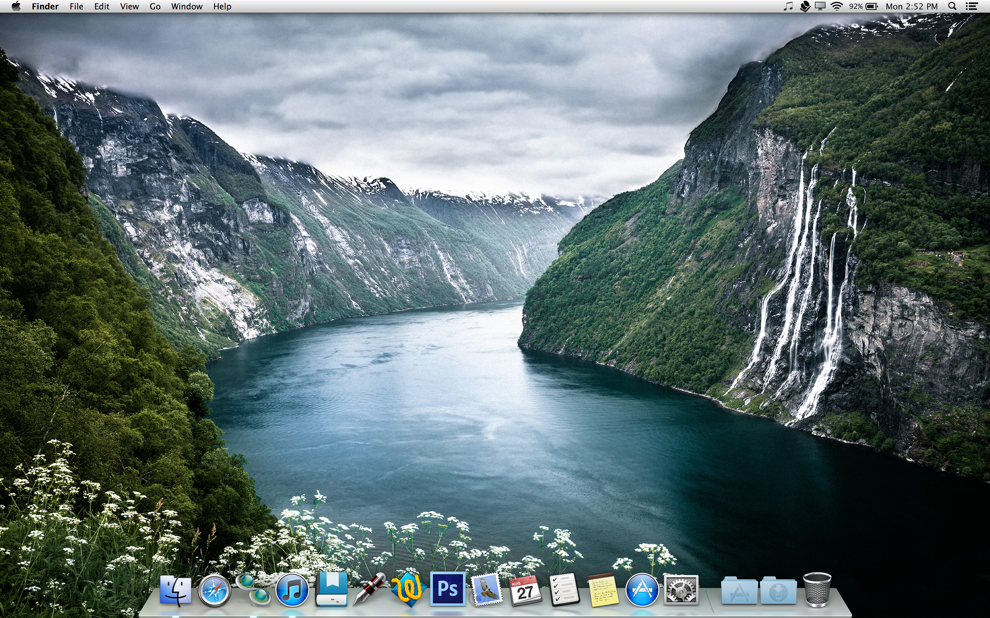
Task: Open the yellow rope knot app icon
Action: coord(409,590)
